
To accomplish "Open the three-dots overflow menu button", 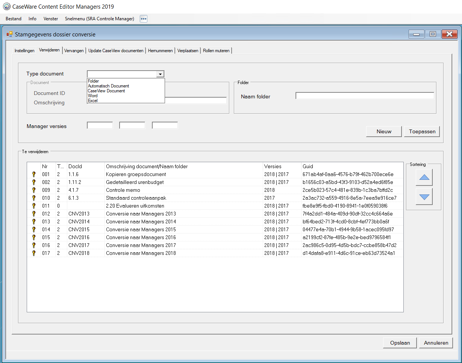I will 144,19.
